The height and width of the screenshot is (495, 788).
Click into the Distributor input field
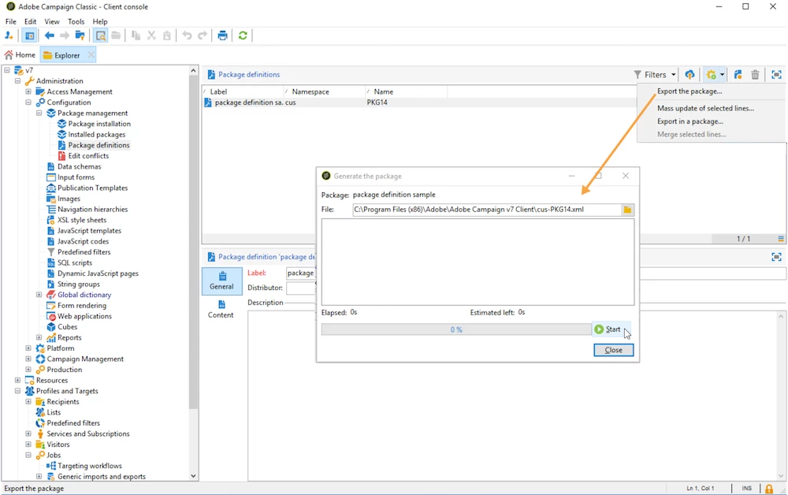pyautogui.click(x=300, y=288)
